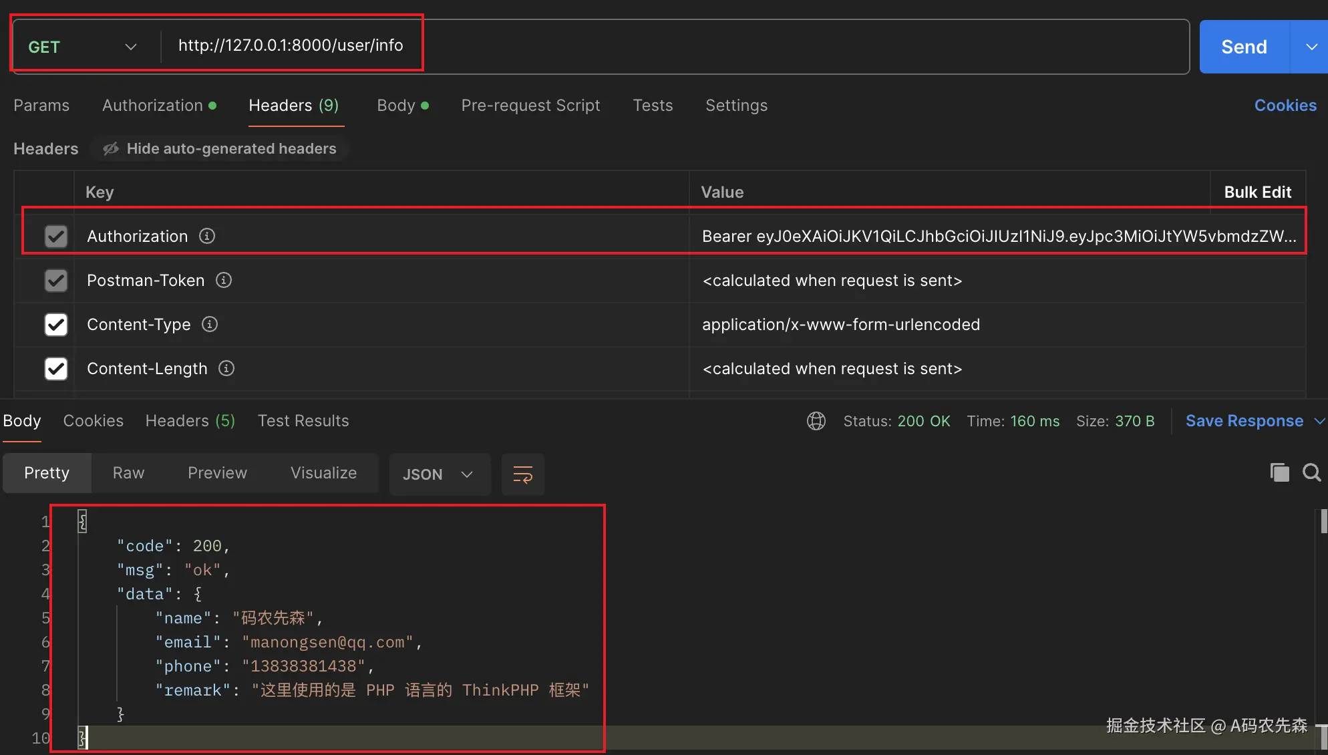Uncheck the Content-Length header checkbox
This screenshot has height=755, width=1328.
pos(56,369)
